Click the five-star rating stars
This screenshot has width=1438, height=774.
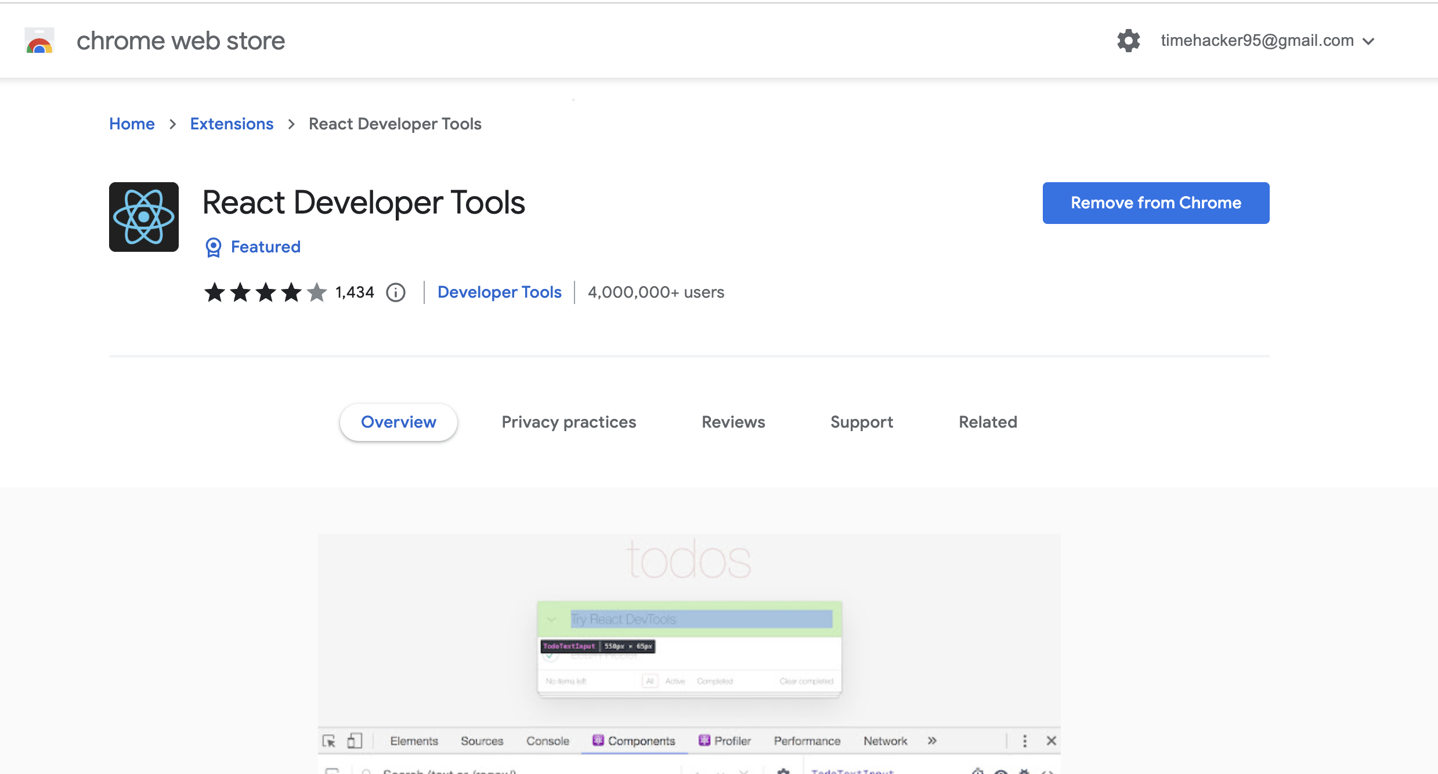265,292
